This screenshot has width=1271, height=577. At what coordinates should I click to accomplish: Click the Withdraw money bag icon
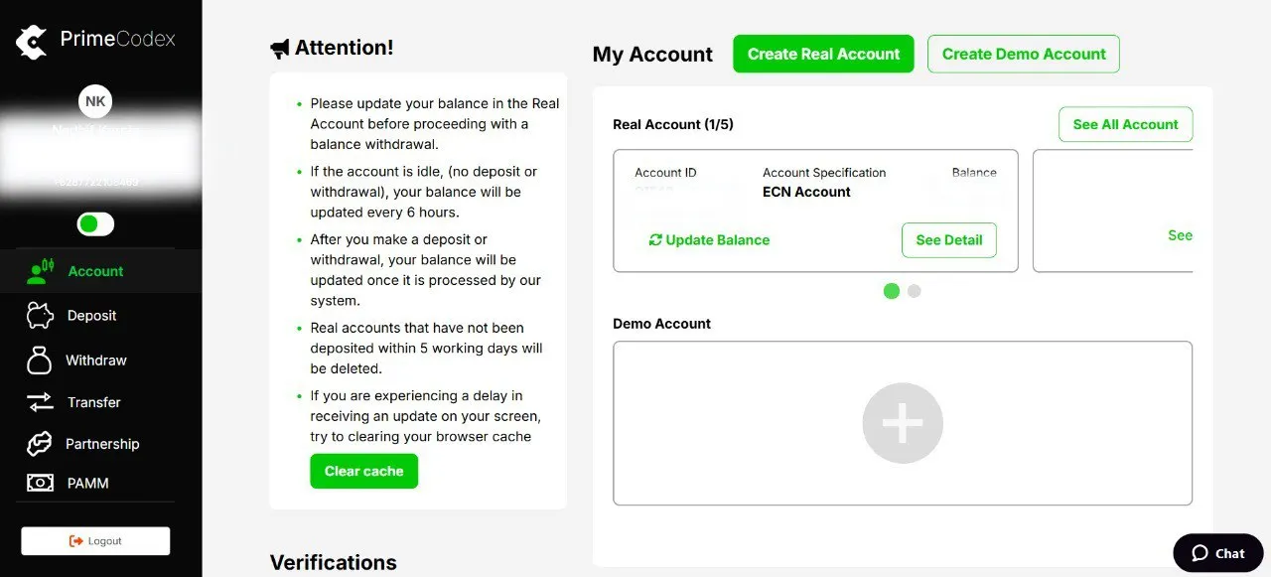pyautogui.click(x=40, y=360)
